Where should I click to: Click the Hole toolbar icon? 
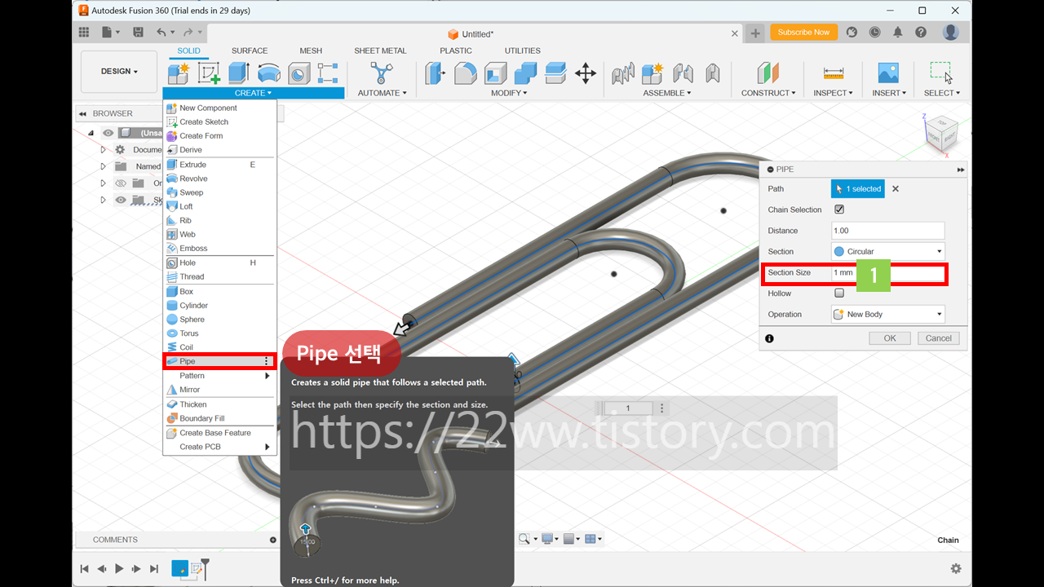click(299, 73)
